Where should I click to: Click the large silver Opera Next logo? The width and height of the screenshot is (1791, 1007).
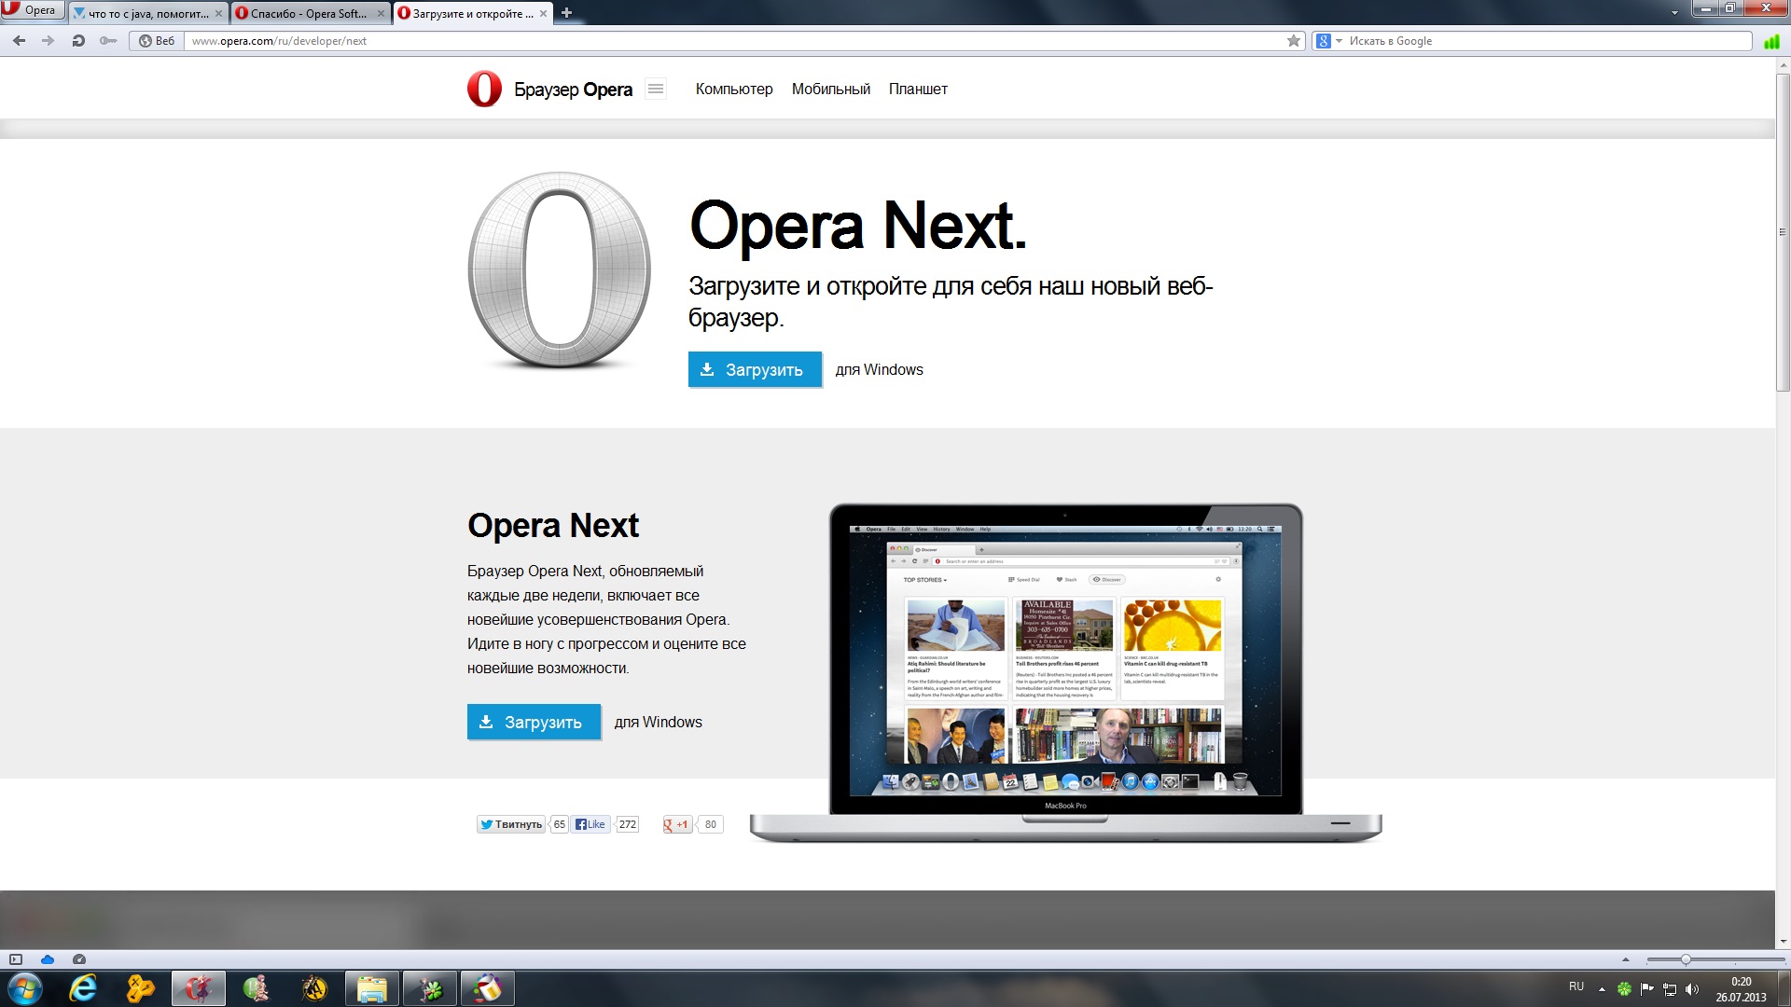pyautogui.click(x=560, y=269)
